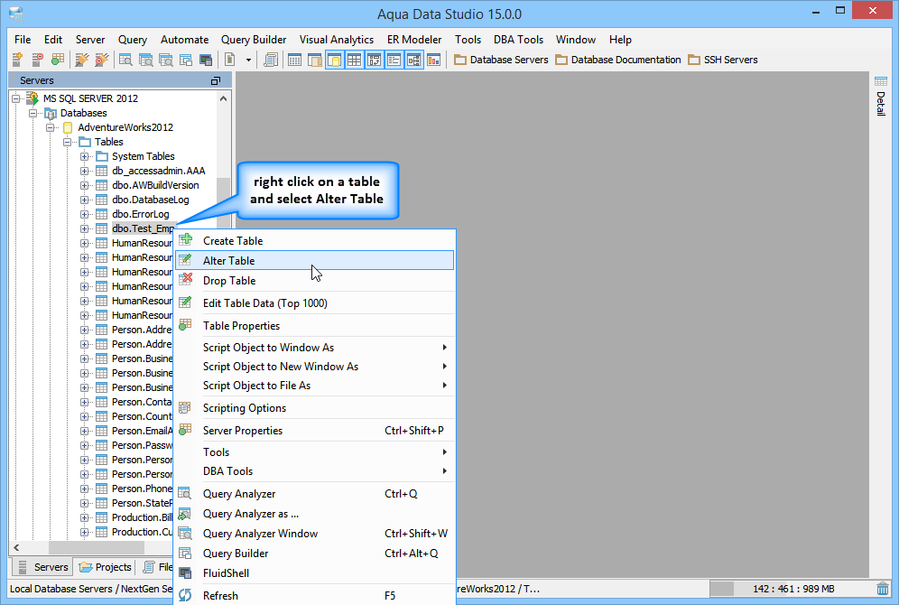Viewport: 899px width, 605px height.
Task: Click the SSH Servers folder shortcut
Action: 723,60
